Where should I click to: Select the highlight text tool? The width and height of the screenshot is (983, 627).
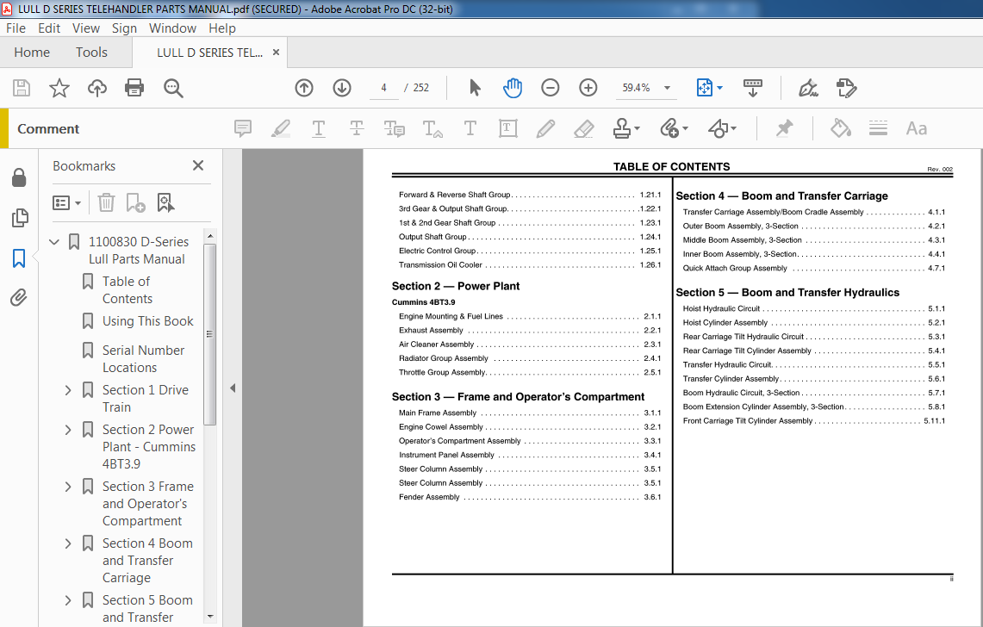point(280,128)
